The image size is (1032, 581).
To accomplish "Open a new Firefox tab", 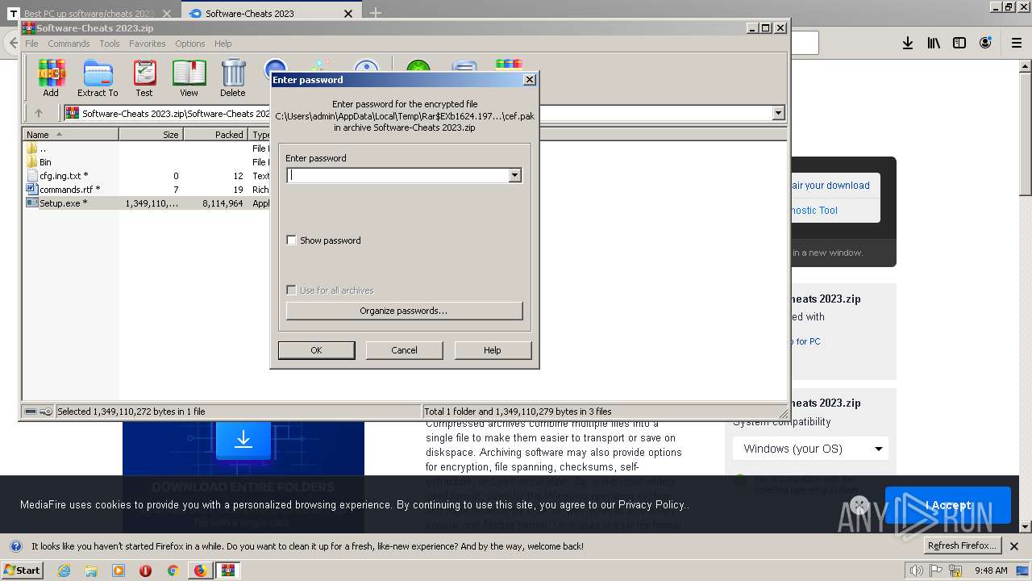I will [375, 13].
